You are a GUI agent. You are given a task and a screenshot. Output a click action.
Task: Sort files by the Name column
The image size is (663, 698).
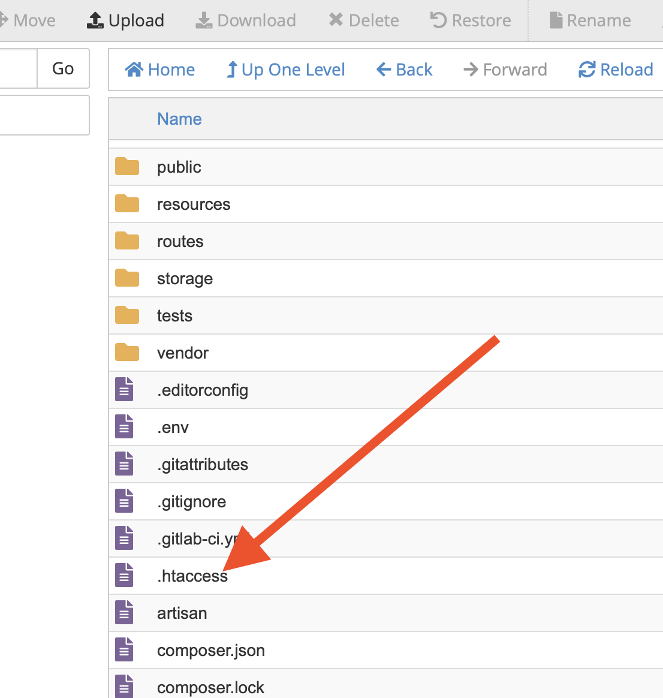coord(179,119)
